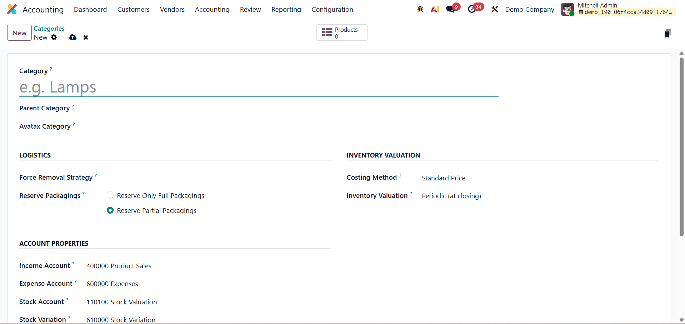The width and height of the screenshot is (685, 324).
Task: Open the gear actions menu
Action: tap(54, 37)
